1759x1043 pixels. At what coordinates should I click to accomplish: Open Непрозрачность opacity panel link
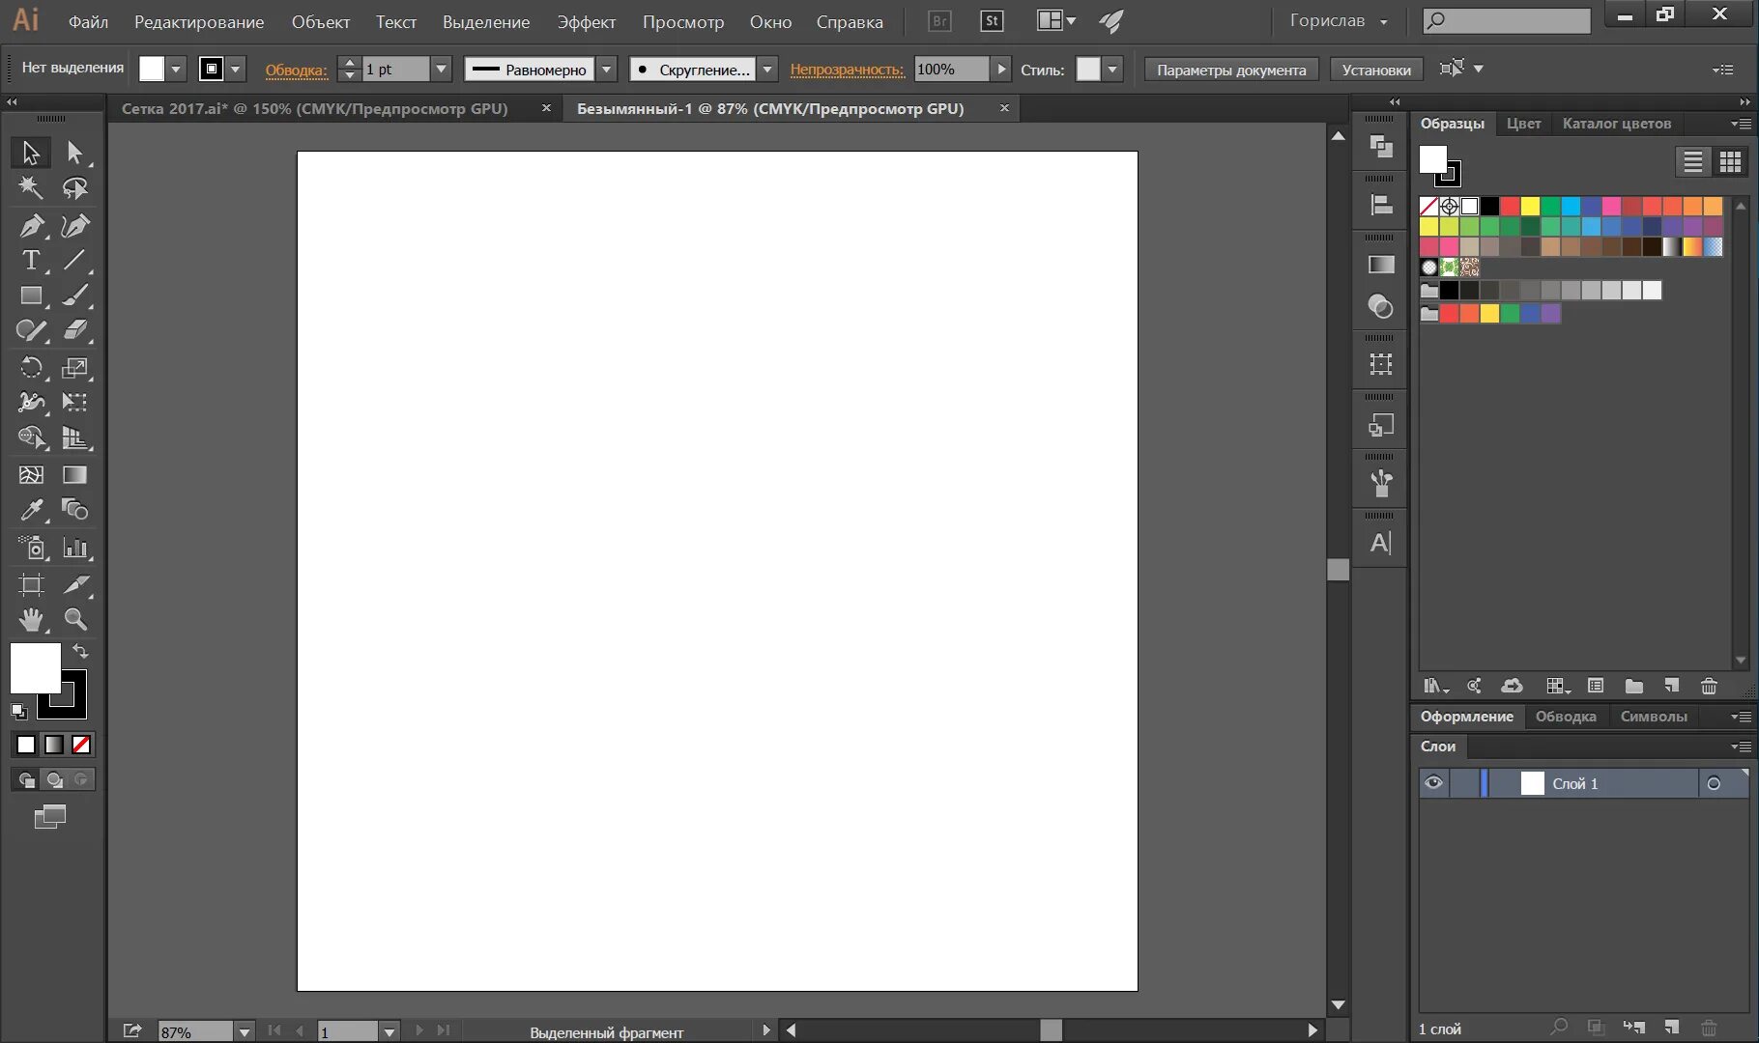tap(847, 70)
